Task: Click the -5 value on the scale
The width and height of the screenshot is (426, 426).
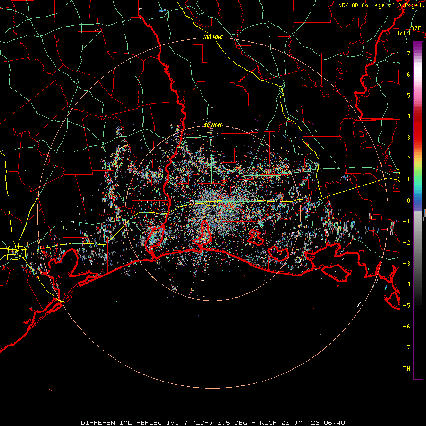Action: 407,306
